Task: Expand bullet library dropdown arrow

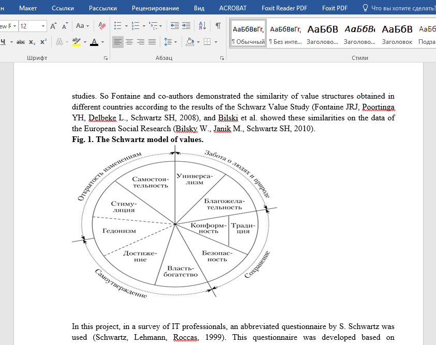Action: (126, 26)
